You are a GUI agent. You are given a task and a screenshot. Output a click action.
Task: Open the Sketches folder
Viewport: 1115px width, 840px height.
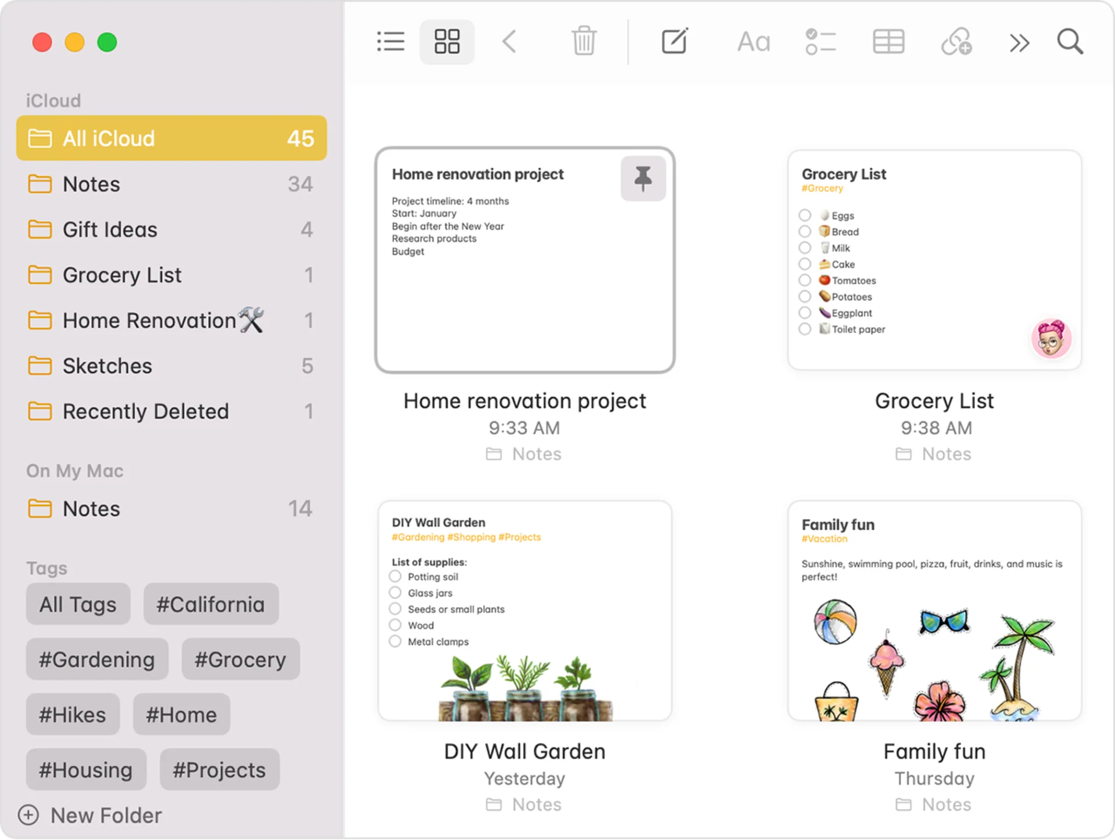click(107, 366)
